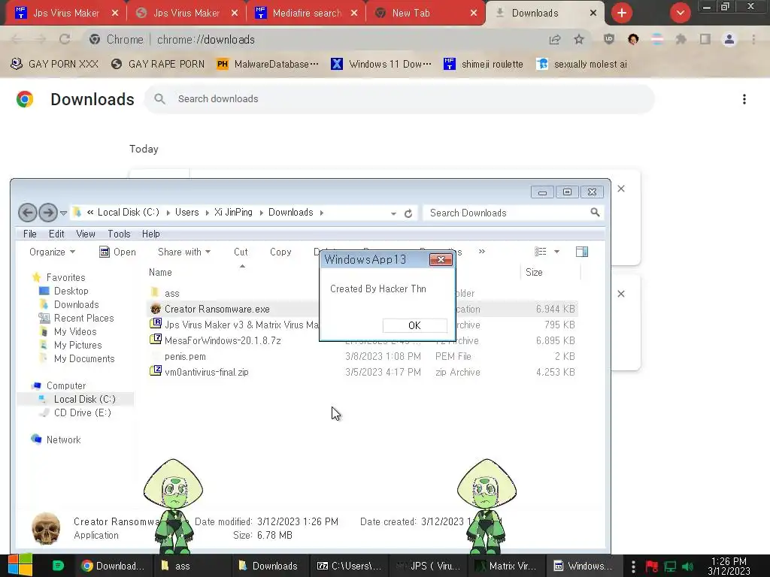
Task: Bookmark this page with the star icon
Action: coord(579,39)
